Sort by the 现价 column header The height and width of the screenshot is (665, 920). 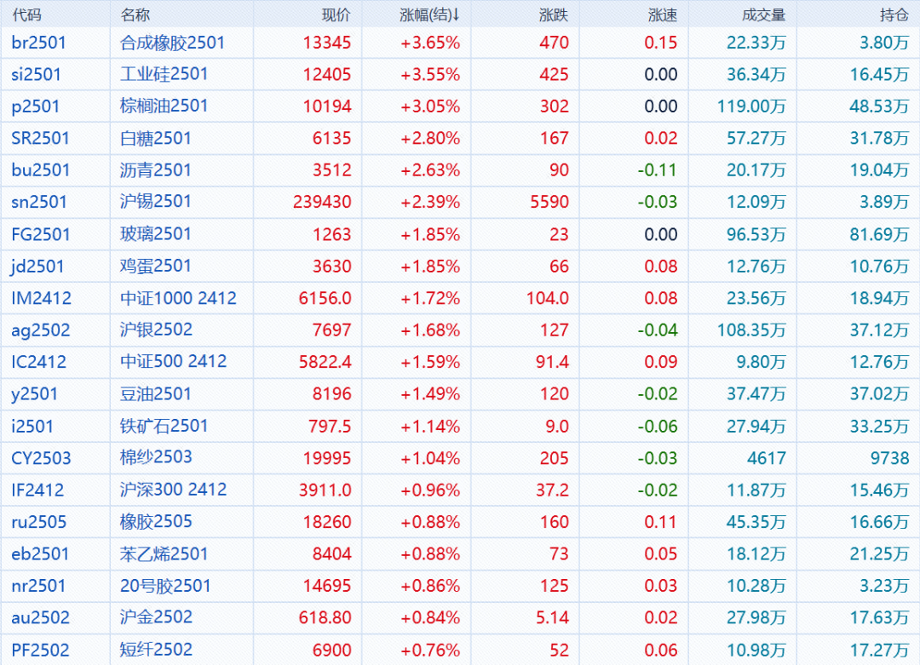coord(336,14)
